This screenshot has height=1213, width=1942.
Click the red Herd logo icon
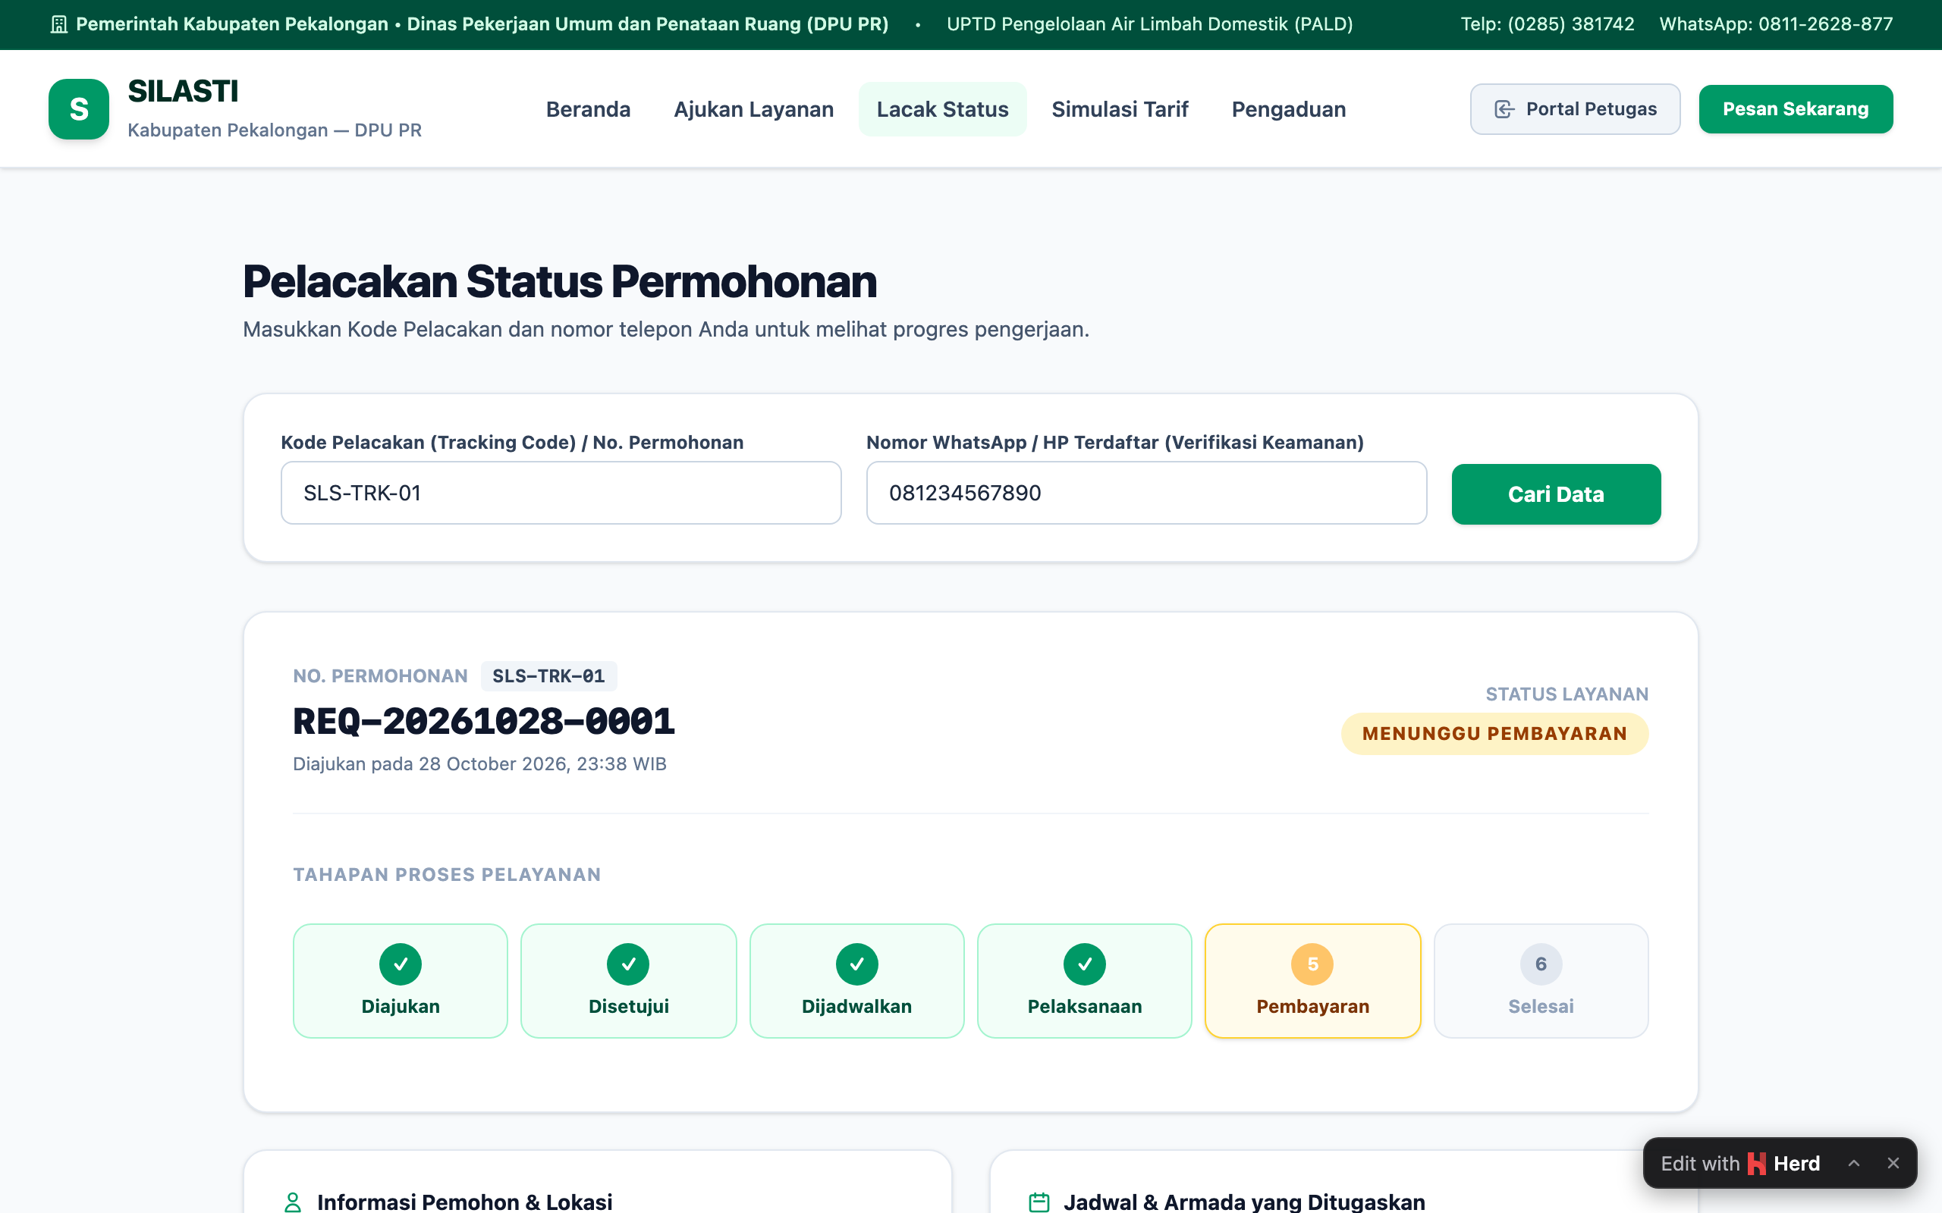point(1756,1163)
